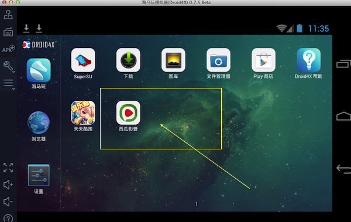Click the APK install icon

(8, 49)
